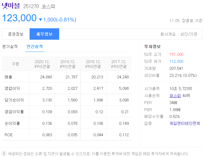Click the 영업이익률 row label
The height and width of the screenshot is (157, 205).
(x=14, y=112)
